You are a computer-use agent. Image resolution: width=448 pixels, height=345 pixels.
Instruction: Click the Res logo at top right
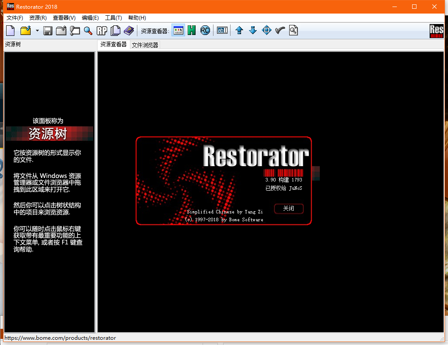[436, 31]
